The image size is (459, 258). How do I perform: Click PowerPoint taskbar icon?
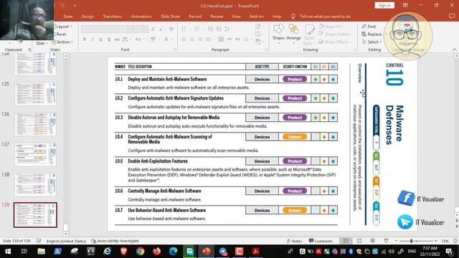[207, 252]
